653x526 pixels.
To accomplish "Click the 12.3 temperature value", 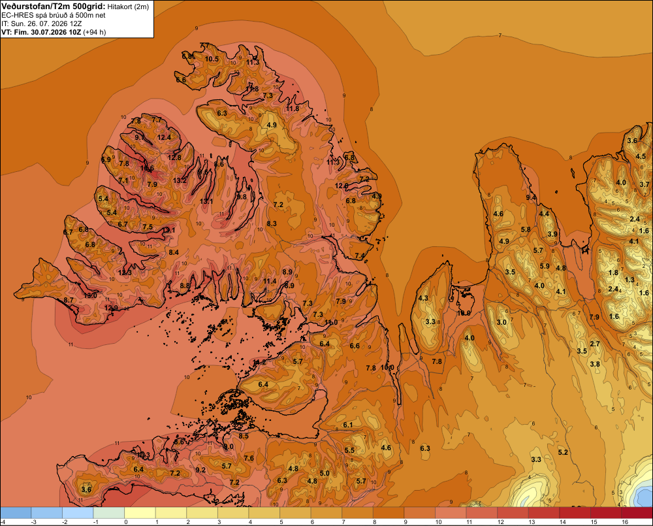I will coord(125,272).
